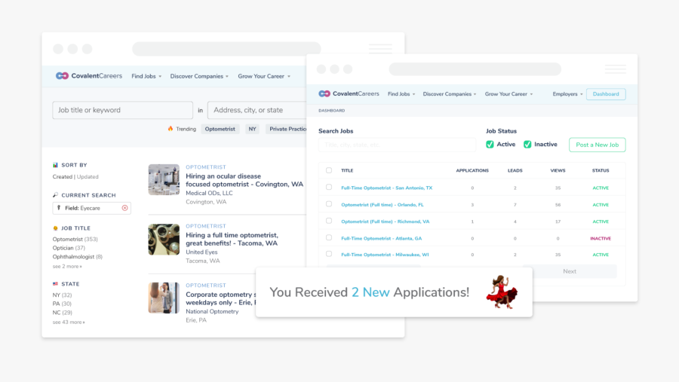Click the dancing woman emoji in notification
The width and height of the screenshot is (679, 382).
point(500,292)
